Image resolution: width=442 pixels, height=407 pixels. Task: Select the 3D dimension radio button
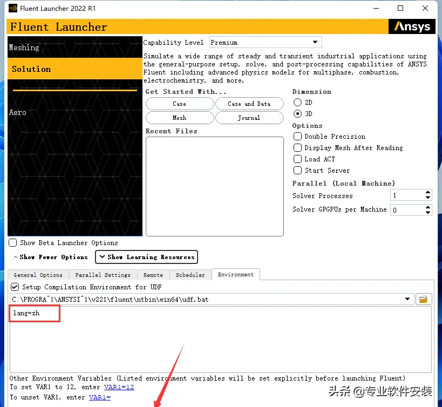pyautogui.click(x=297, y=113)
